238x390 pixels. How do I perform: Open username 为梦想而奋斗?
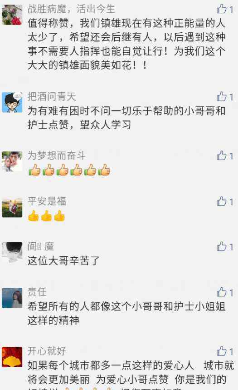(56, 155)
